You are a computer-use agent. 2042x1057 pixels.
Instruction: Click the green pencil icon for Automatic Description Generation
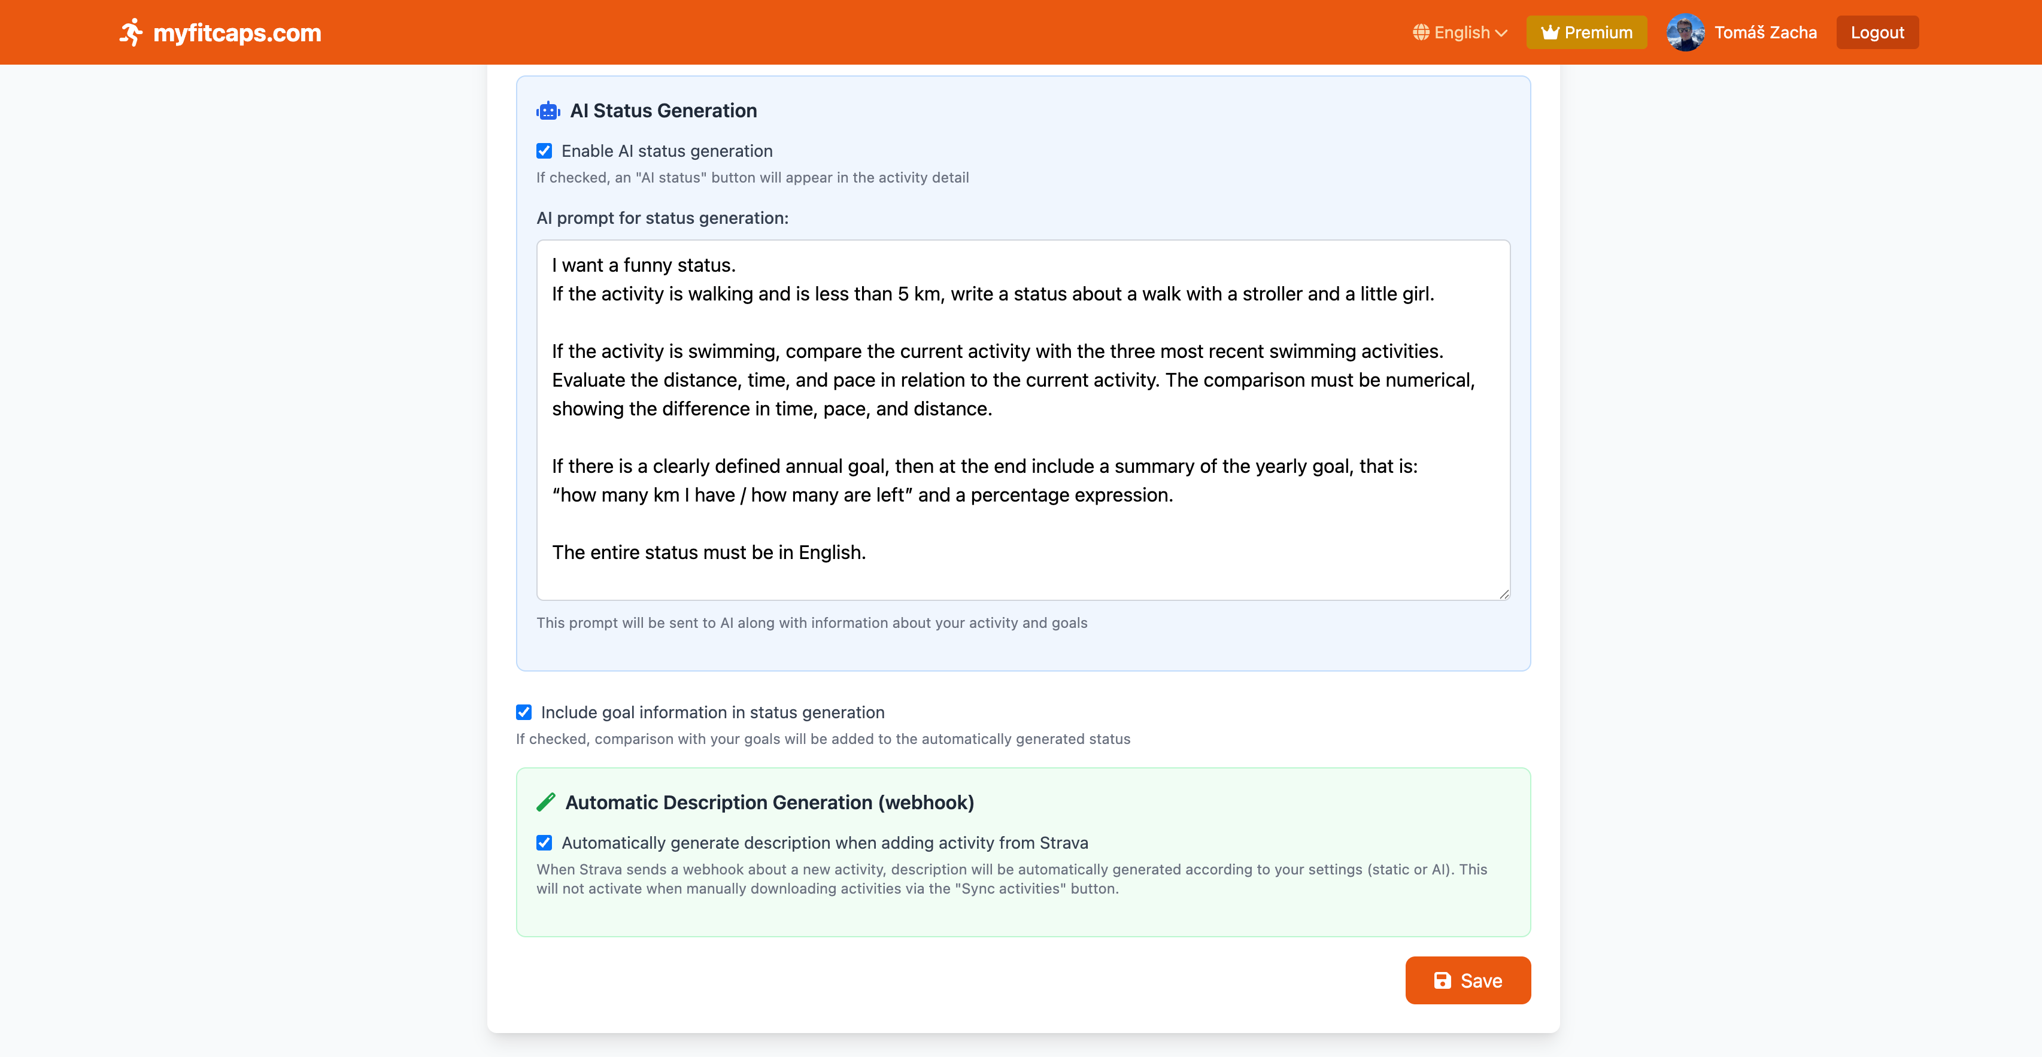(546, 802)
